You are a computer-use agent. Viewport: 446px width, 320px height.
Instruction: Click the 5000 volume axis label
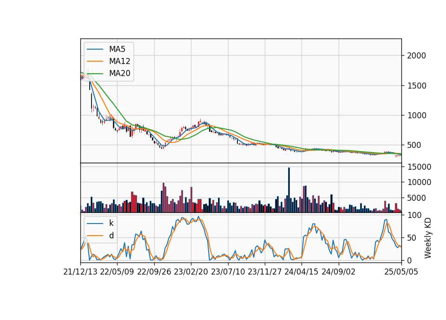click(x=416, y=198)
